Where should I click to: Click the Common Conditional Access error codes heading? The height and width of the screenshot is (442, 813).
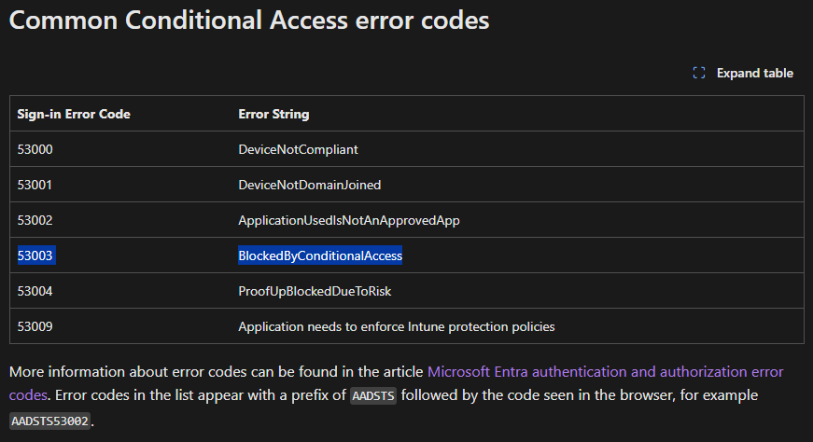tap(249, 21)
